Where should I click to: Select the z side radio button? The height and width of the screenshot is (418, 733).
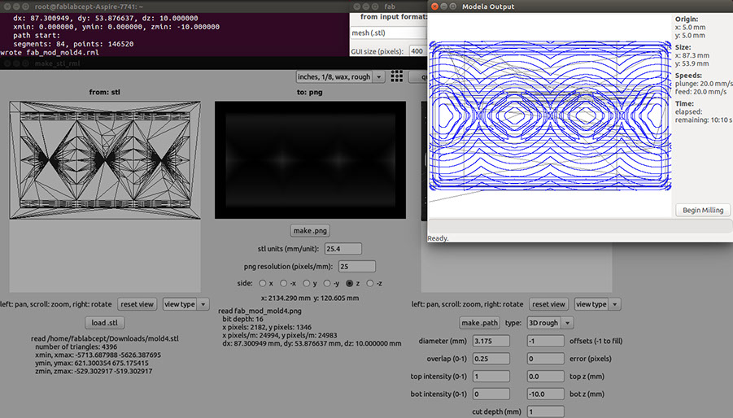click(349, 283)
